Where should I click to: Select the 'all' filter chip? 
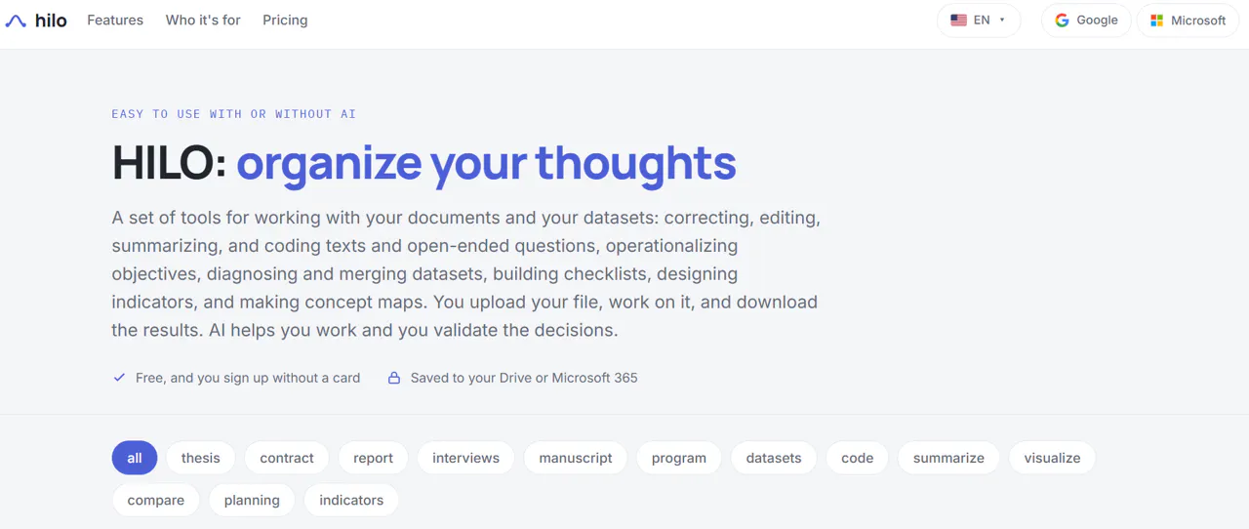pyautogui.click(x=135, y=458)
